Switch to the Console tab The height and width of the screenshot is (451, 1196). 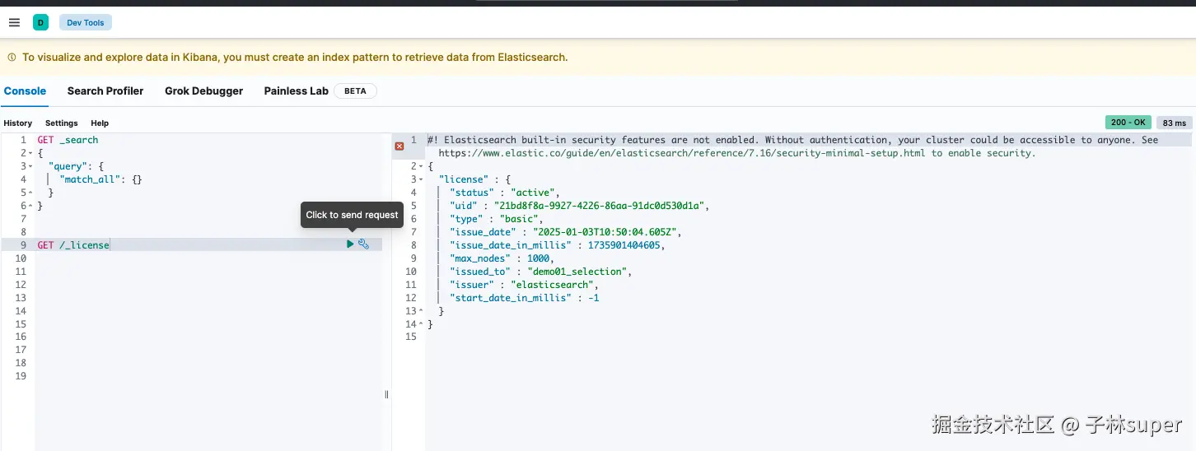[25, 91]
